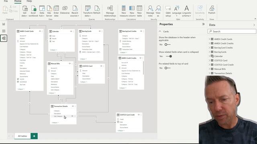Create a New measure
This screenshot has width=257, height=144.
click(124, 11)
